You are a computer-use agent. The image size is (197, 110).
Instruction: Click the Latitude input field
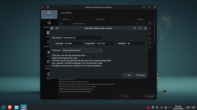73,43
